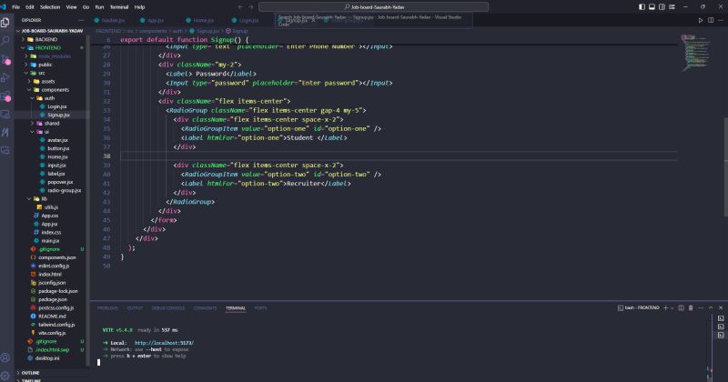The image size is (728, 382).
Task: Open the Terminal menu
Action: [118, 6]
